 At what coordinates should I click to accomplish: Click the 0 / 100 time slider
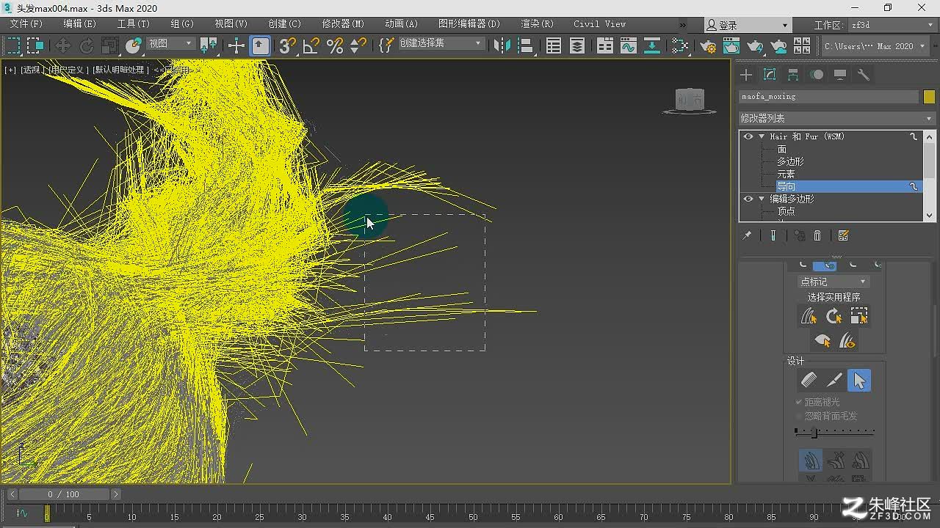(x=64, y=494)
